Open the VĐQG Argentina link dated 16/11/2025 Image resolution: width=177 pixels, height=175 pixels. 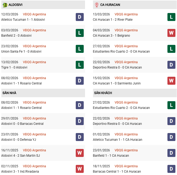pos(34,150)
